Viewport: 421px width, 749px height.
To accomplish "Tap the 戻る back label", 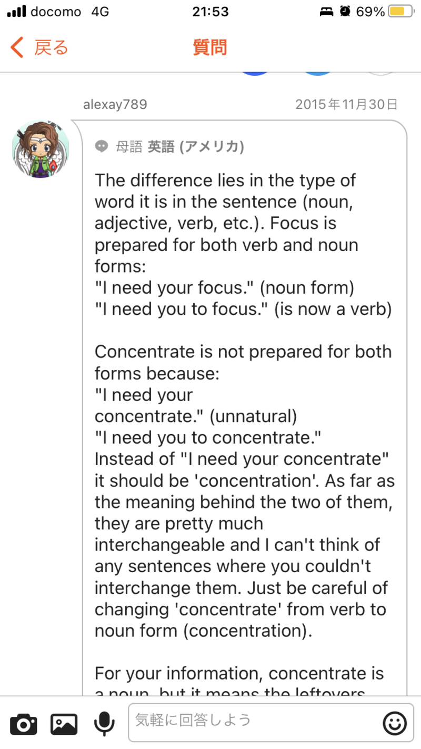I will [51, 47].
